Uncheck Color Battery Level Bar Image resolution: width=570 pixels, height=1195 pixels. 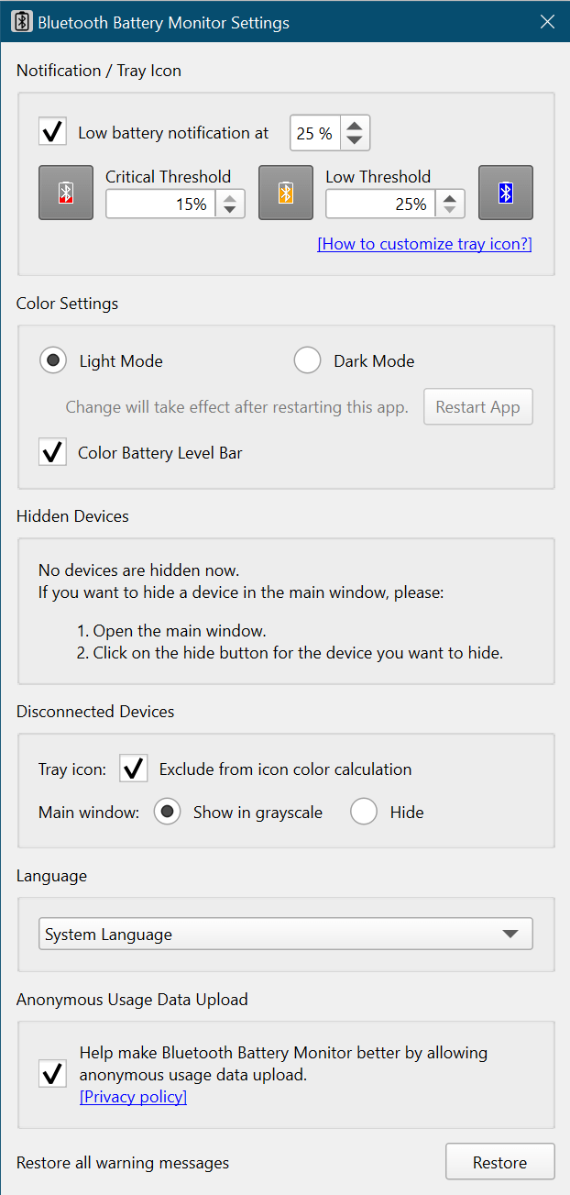52,451
